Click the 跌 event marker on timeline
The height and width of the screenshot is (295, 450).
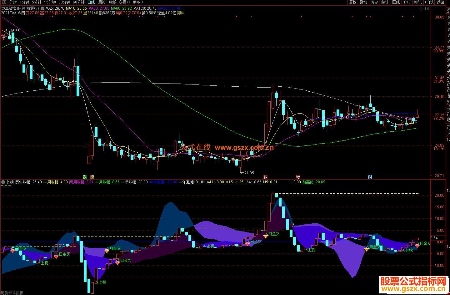point(84,177)
